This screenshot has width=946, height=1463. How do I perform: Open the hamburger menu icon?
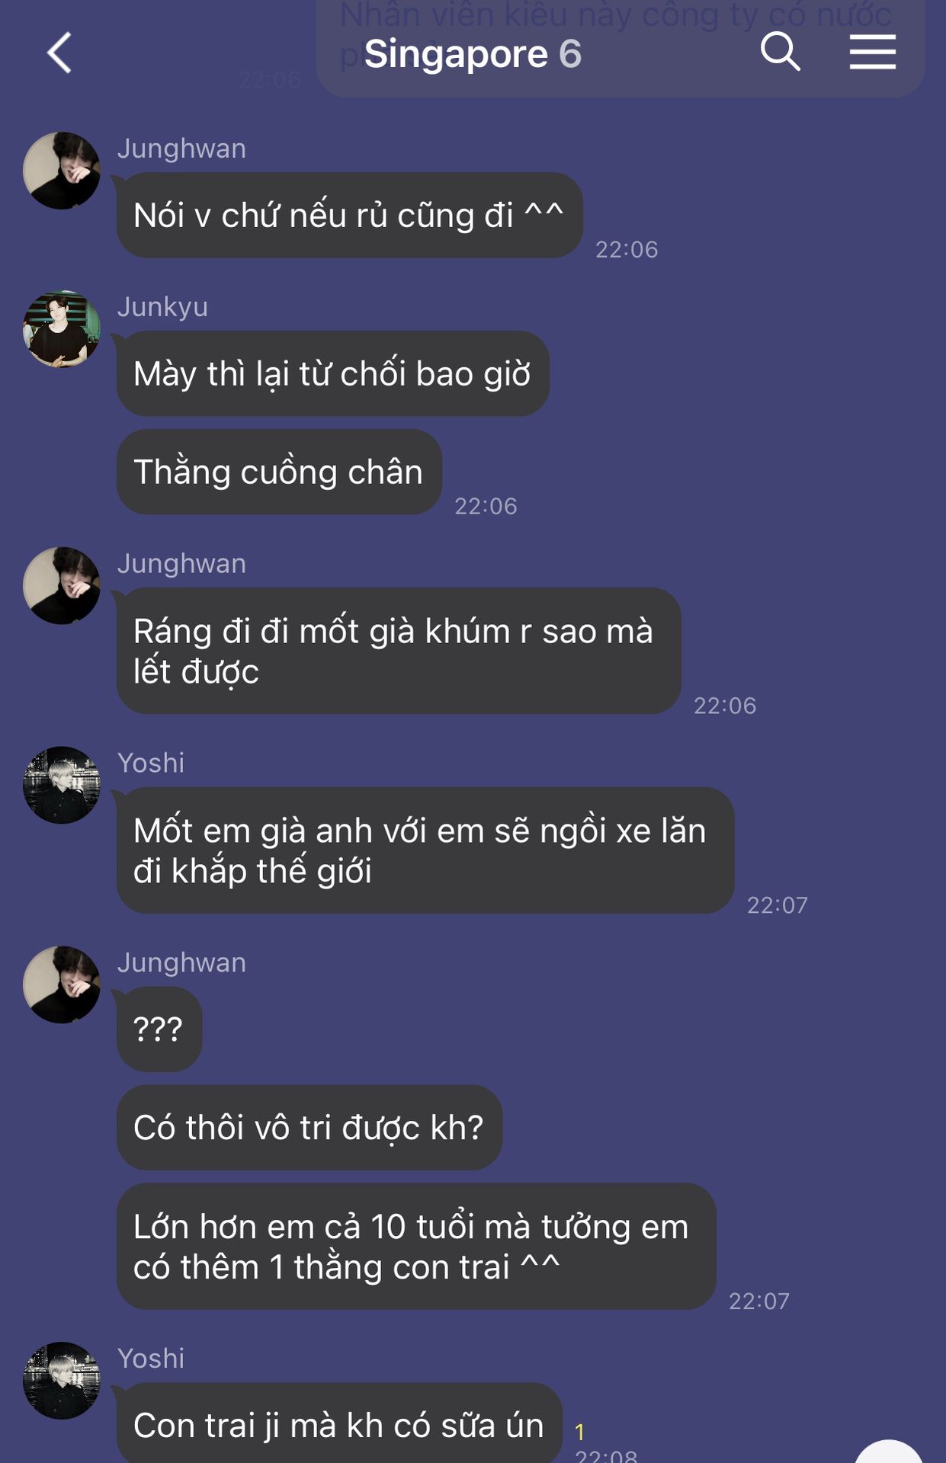click(873, 52)
